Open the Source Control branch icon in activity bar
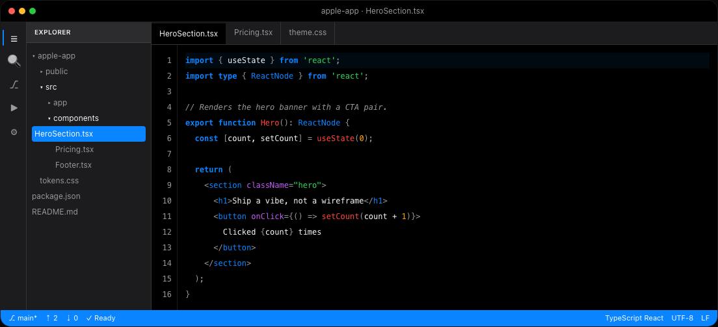Image resolution: width=718 pixels, height=327 pixels. (14, 85)
